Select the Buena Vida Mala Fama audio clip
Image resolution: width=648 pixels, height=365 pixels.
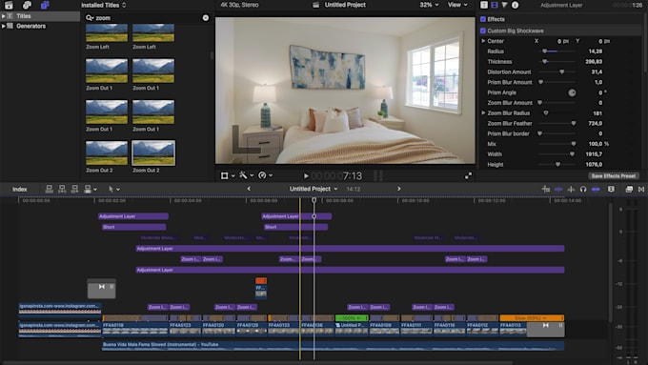point(334,346)
